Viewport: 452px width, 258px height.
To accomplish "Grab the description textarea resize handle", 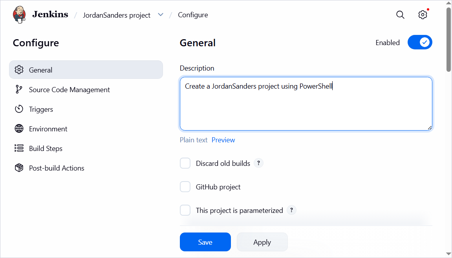I will pyautogui.click(x=429, y=127).
